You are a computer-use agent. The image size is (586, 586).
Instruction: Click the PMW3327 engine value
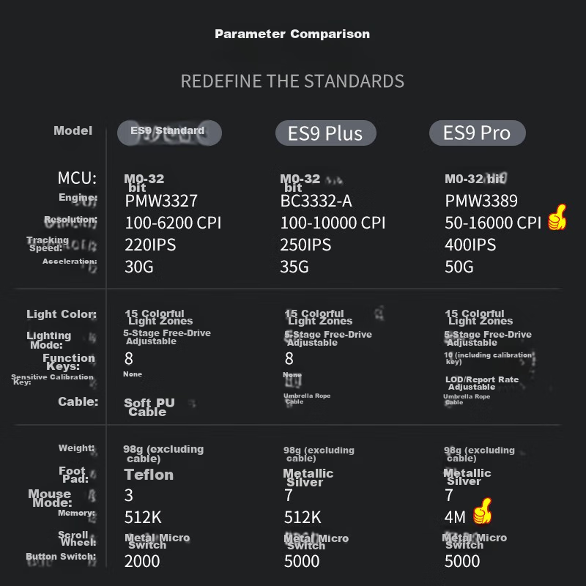coord(161,201)
